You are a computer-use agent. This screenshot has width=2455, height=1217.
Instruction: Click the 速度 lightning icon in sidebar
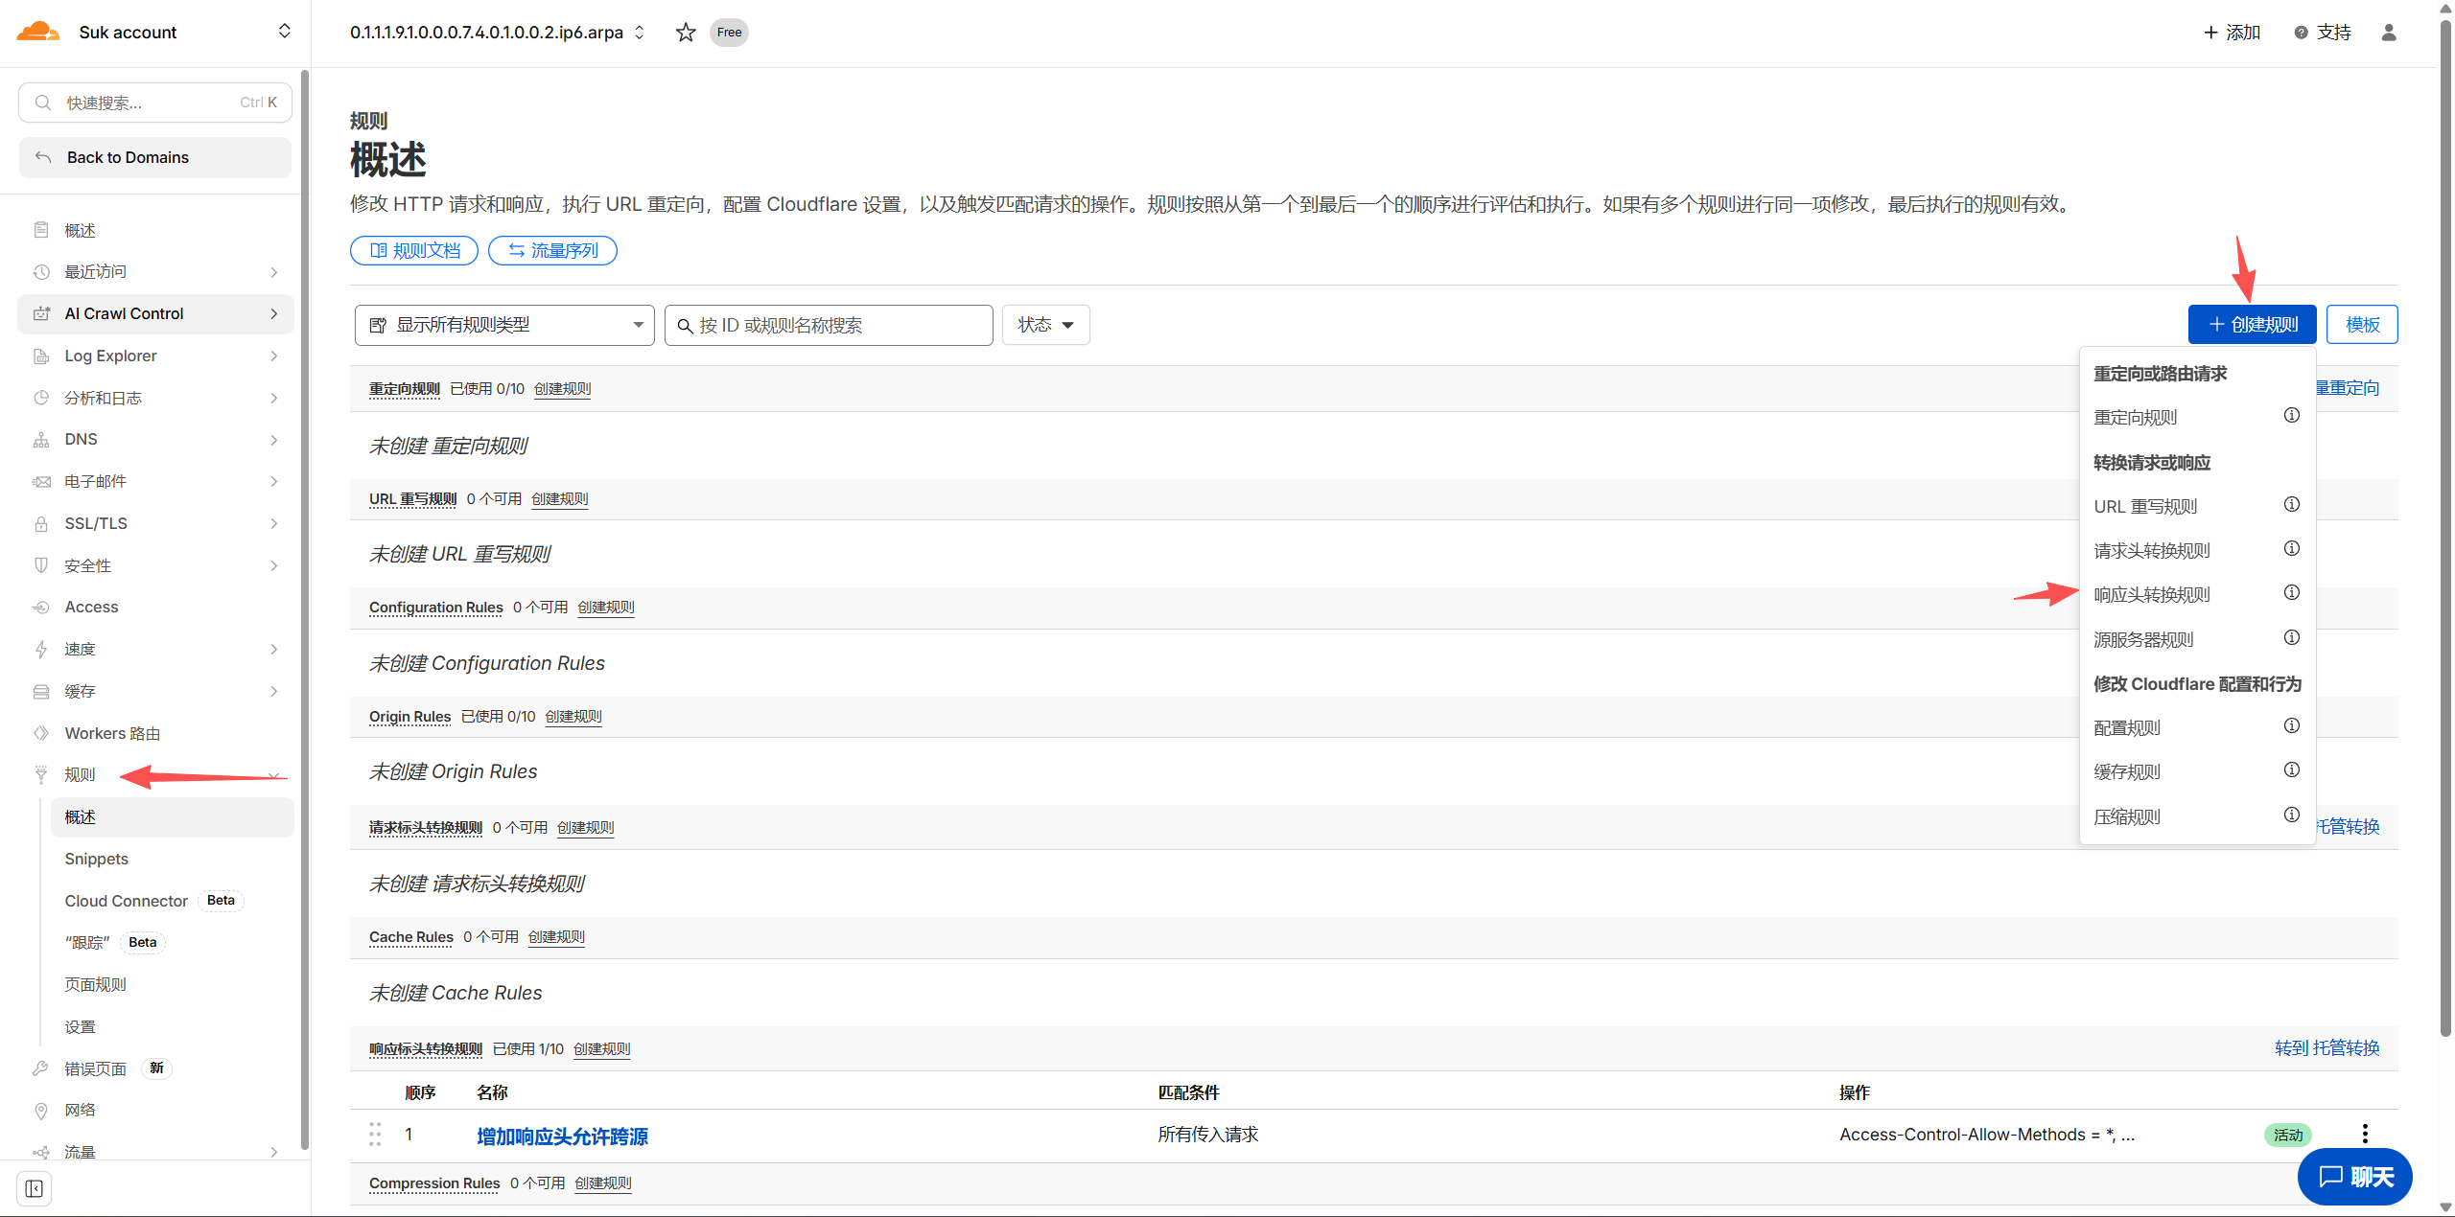pos(41,650)
